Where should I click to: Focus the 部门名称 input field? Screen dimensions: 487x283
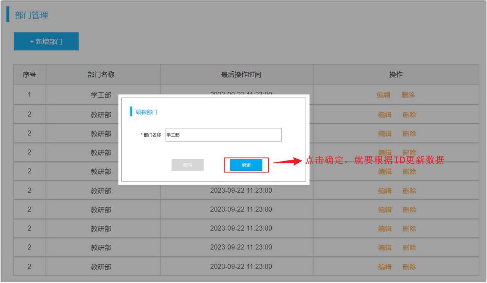(x=223, y=135)
